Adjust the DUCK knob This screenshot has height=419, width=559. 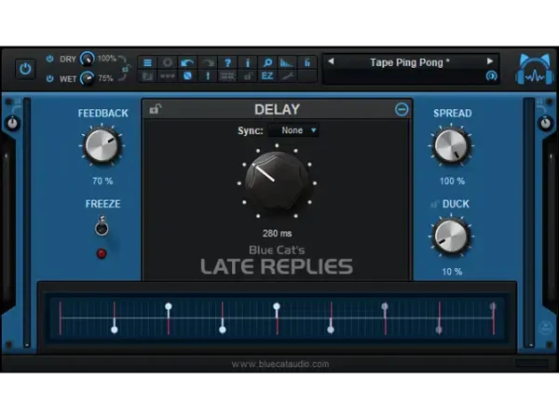tap(451, 236)
